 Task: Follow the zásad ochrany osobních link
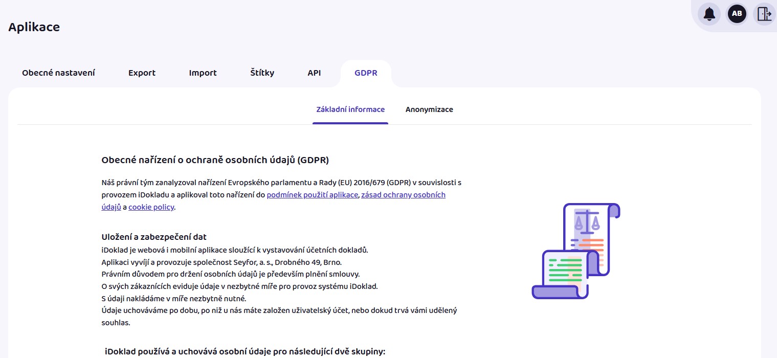pyautogui.click(x=403, y=195)
